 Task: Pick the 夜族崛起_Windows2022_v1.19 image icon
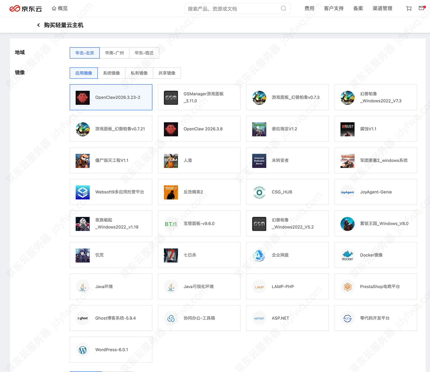(83, 224)
